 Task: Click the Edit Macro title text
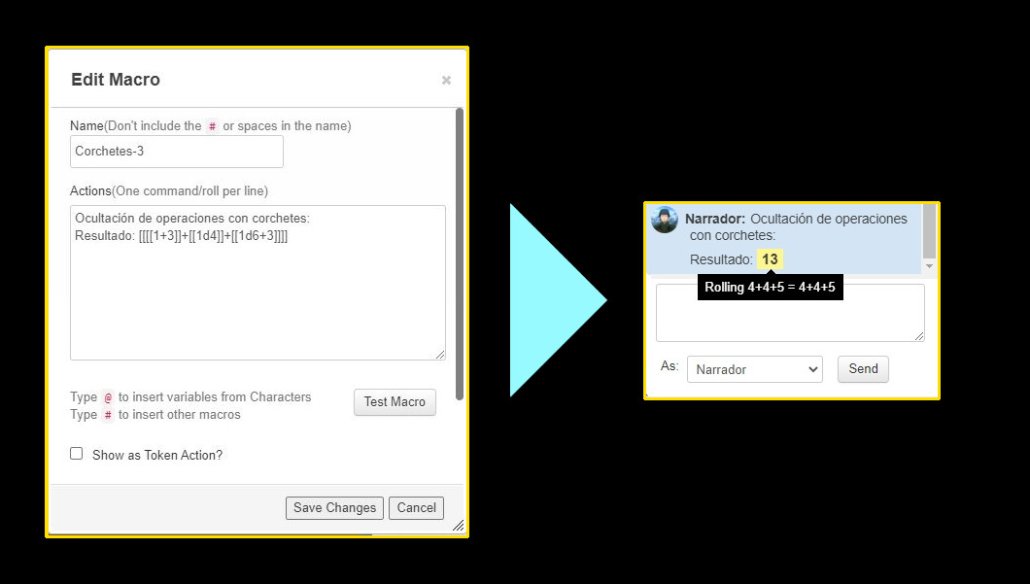click(116, 80)
